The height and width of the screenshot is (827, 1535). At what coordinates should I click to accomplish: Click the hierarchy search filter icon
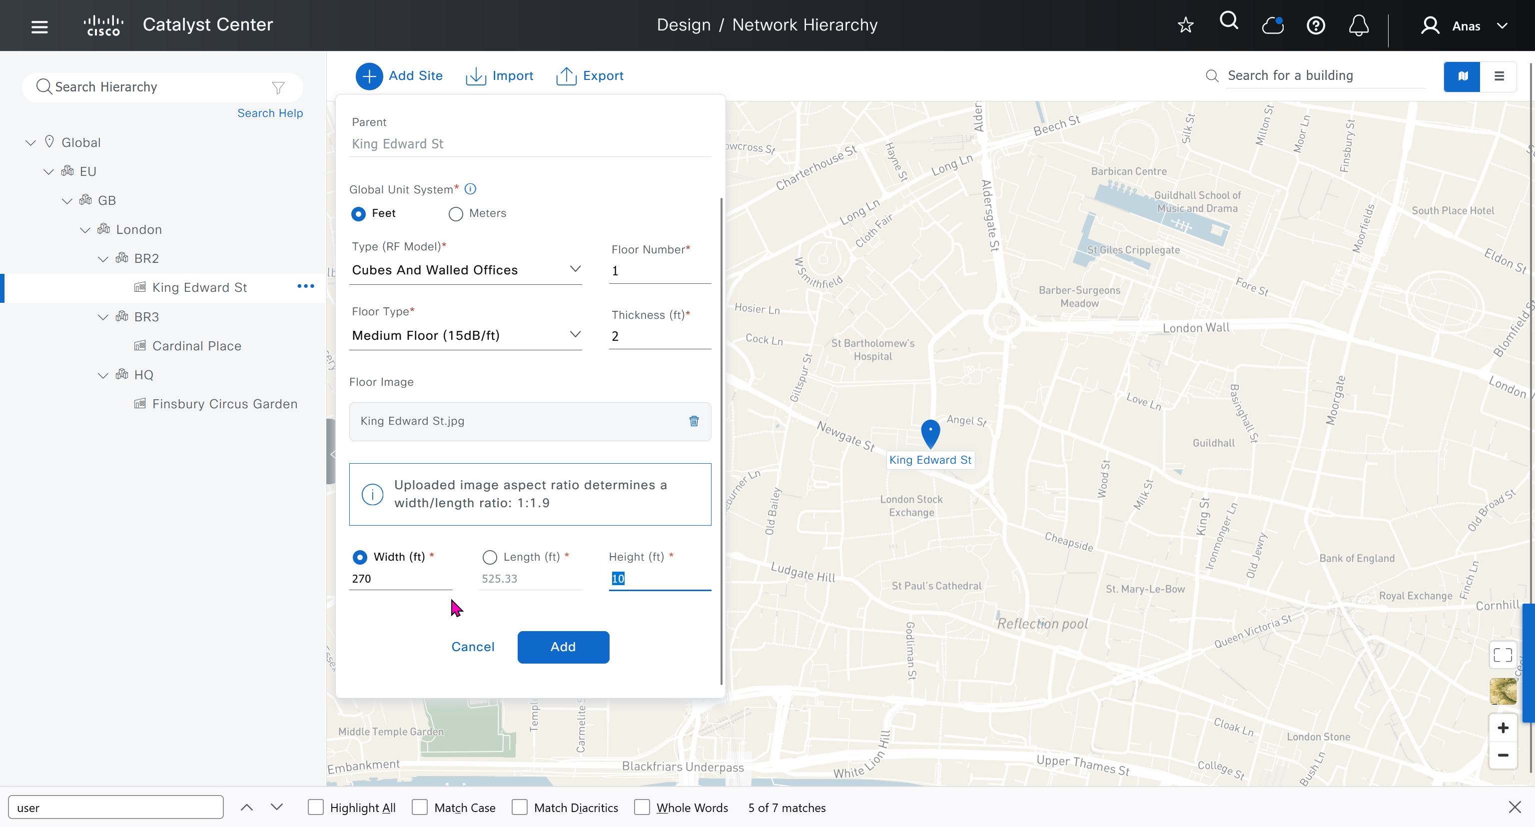[278, 87]
